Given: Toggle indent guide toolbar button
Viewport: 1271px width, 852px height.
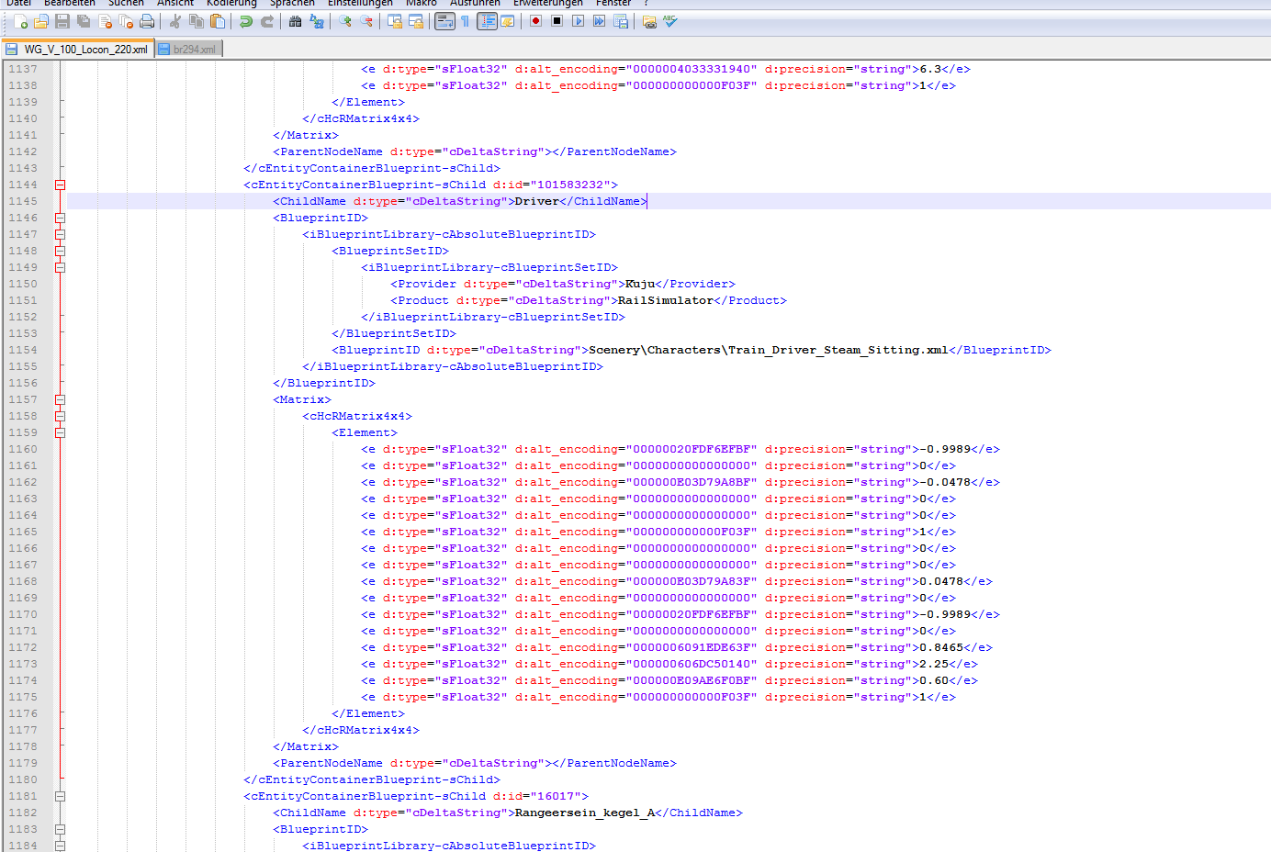Looking at the screenshot, I should click(x=487, y=21).
